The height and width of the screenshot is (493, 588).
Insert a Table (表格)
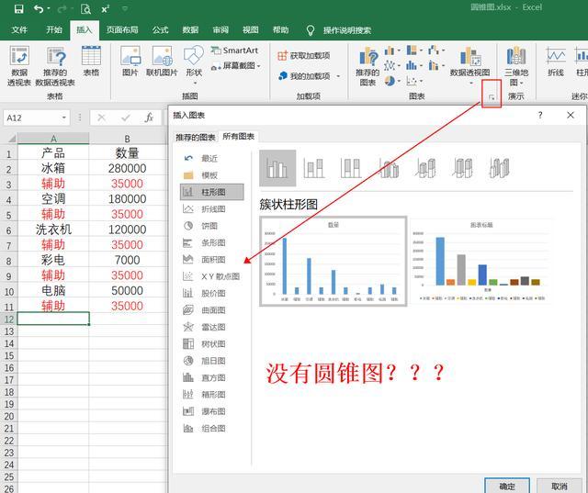pos(91,62)
